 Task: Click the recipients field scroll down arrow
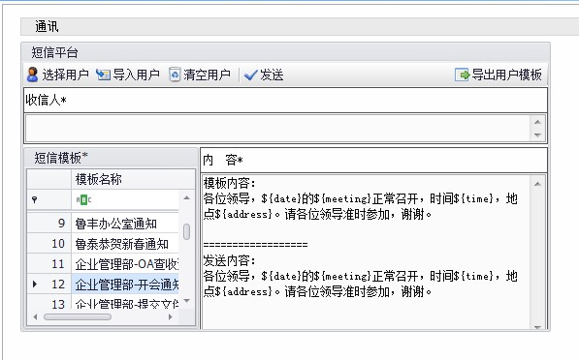(x=537, y=135)
